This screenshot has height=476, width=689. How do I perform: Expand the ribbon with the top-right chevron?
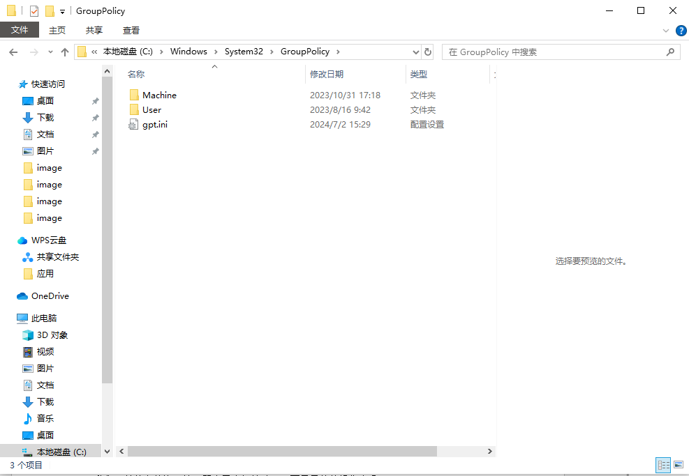(x=665, y=29)
